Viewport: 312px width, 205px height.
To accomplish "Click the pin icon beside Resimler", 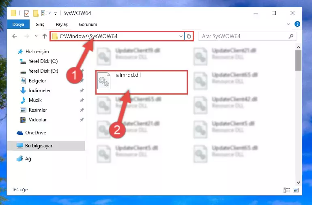I will [x=82, y=110].
